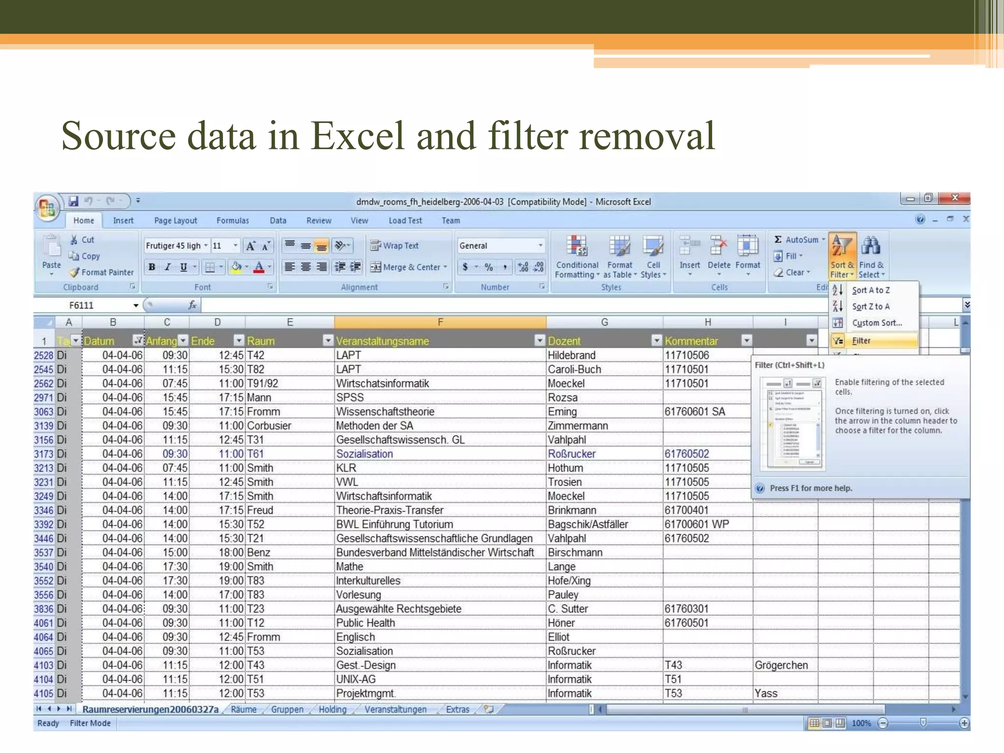
Task: Click the Clear button
Action: coord(792,272)
